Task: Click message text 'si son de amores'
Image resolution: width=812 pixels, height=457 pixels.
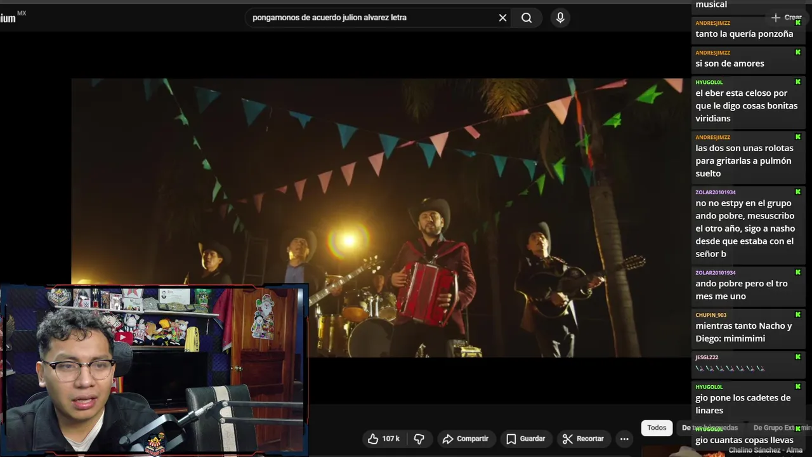Action: 730,63
